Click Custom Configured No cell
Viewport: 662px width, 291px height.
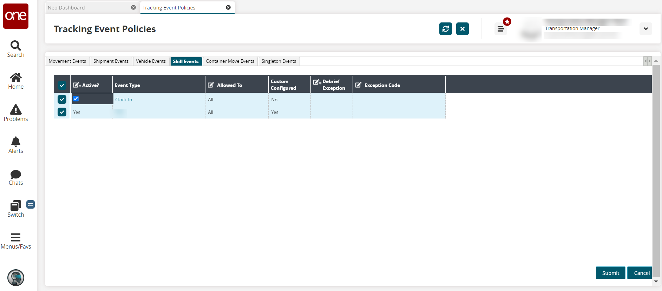click(289, 100)
